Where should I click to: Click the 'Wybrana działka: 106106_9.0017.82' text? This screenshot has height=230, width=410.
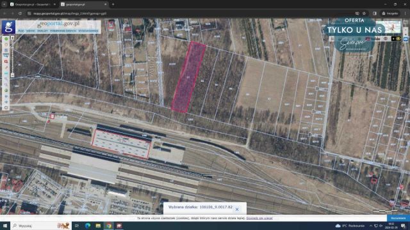201,207
